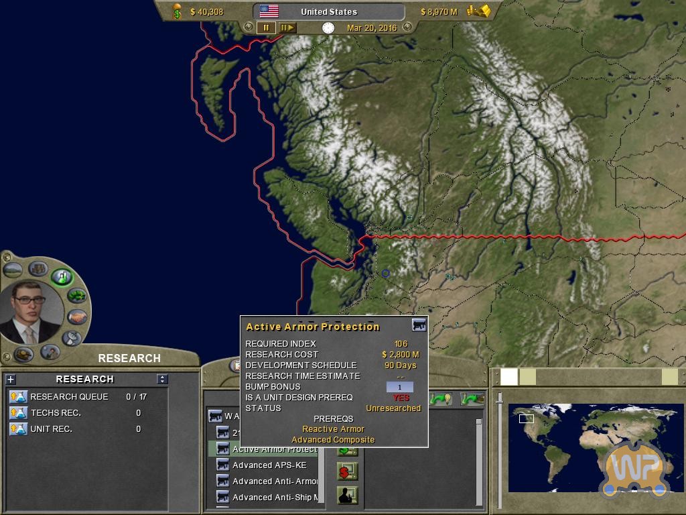Toggle the Research panel up-down arrows
Screen dimensions: 686x515
(x=162, y=380)
